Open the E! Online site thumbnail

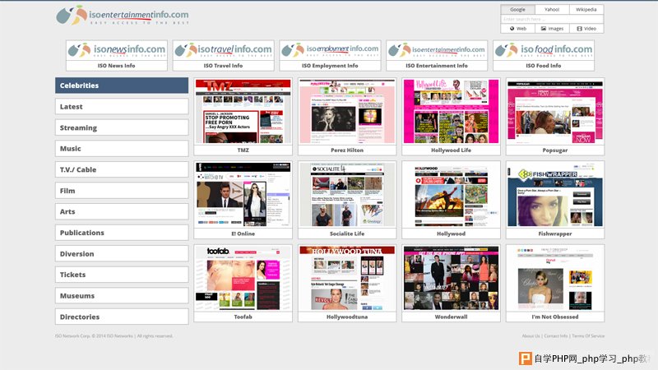(243, 195)
